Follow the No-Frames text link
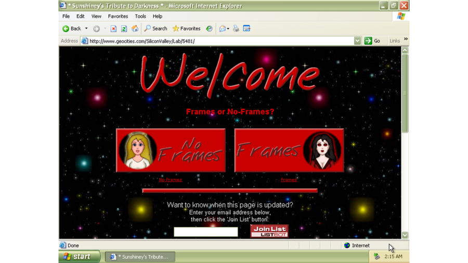This screenshot has width=468, height=263. click(171, 179)
